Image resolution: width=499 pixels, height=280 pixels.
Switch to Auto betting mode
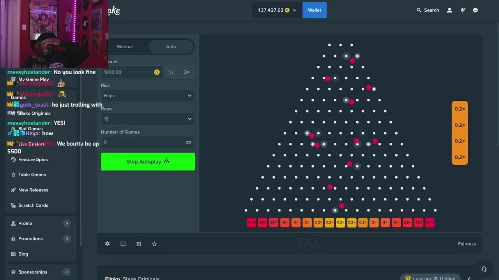(x=171, y=47)
